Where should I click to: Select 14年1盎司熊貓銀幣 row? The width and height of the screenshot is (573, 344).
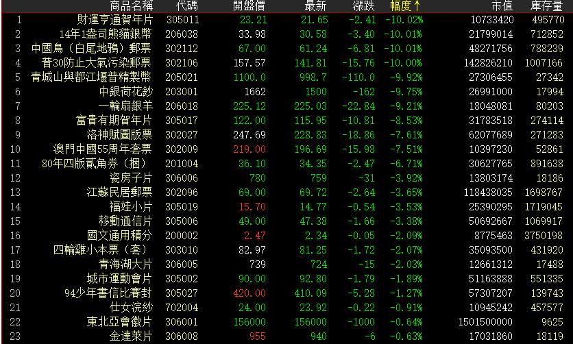click(286, 34)
